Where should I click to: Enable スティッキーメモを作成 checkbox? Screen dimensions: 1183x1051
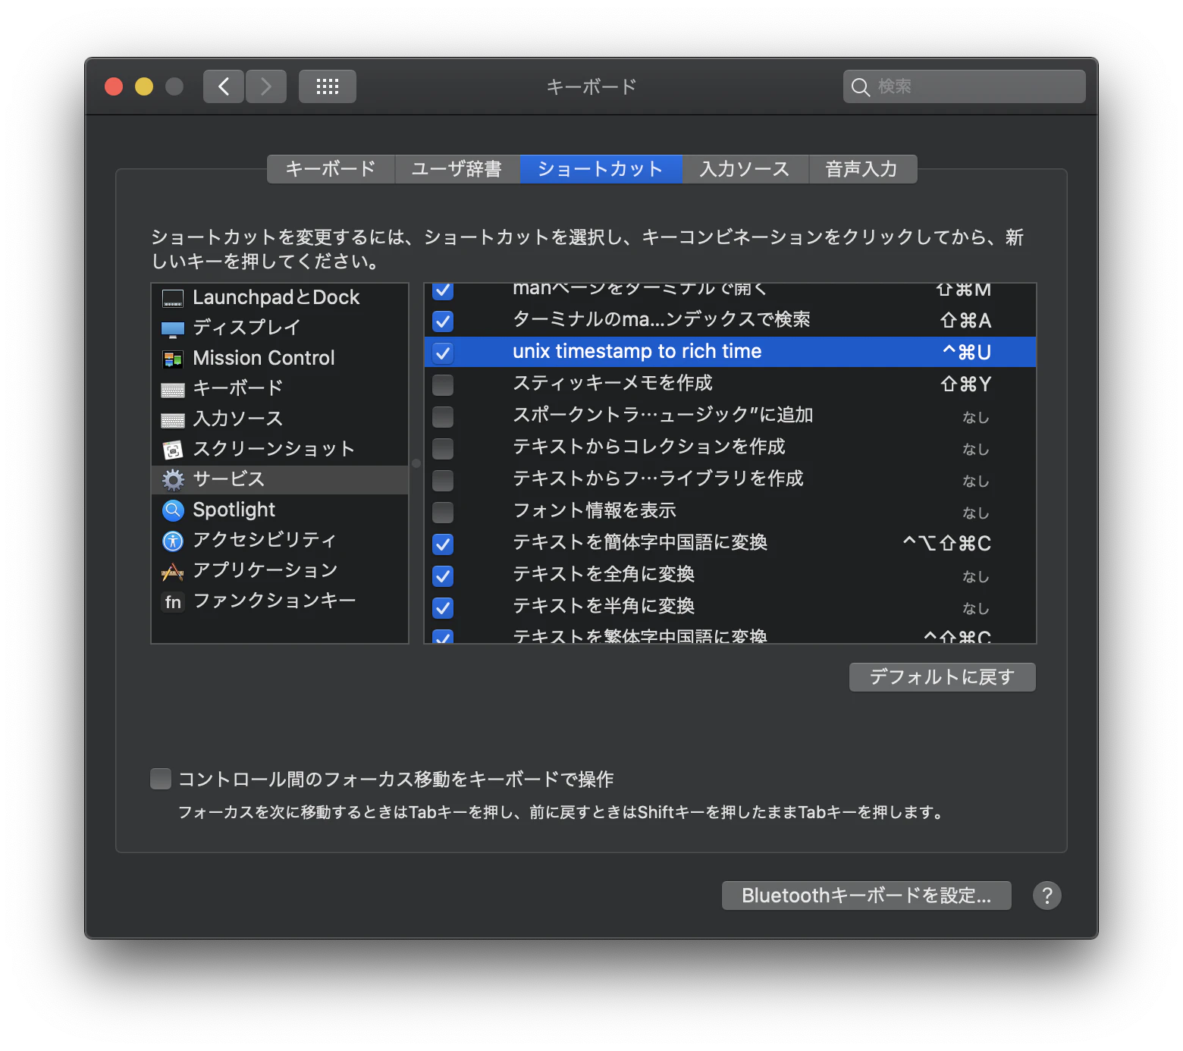443,384
